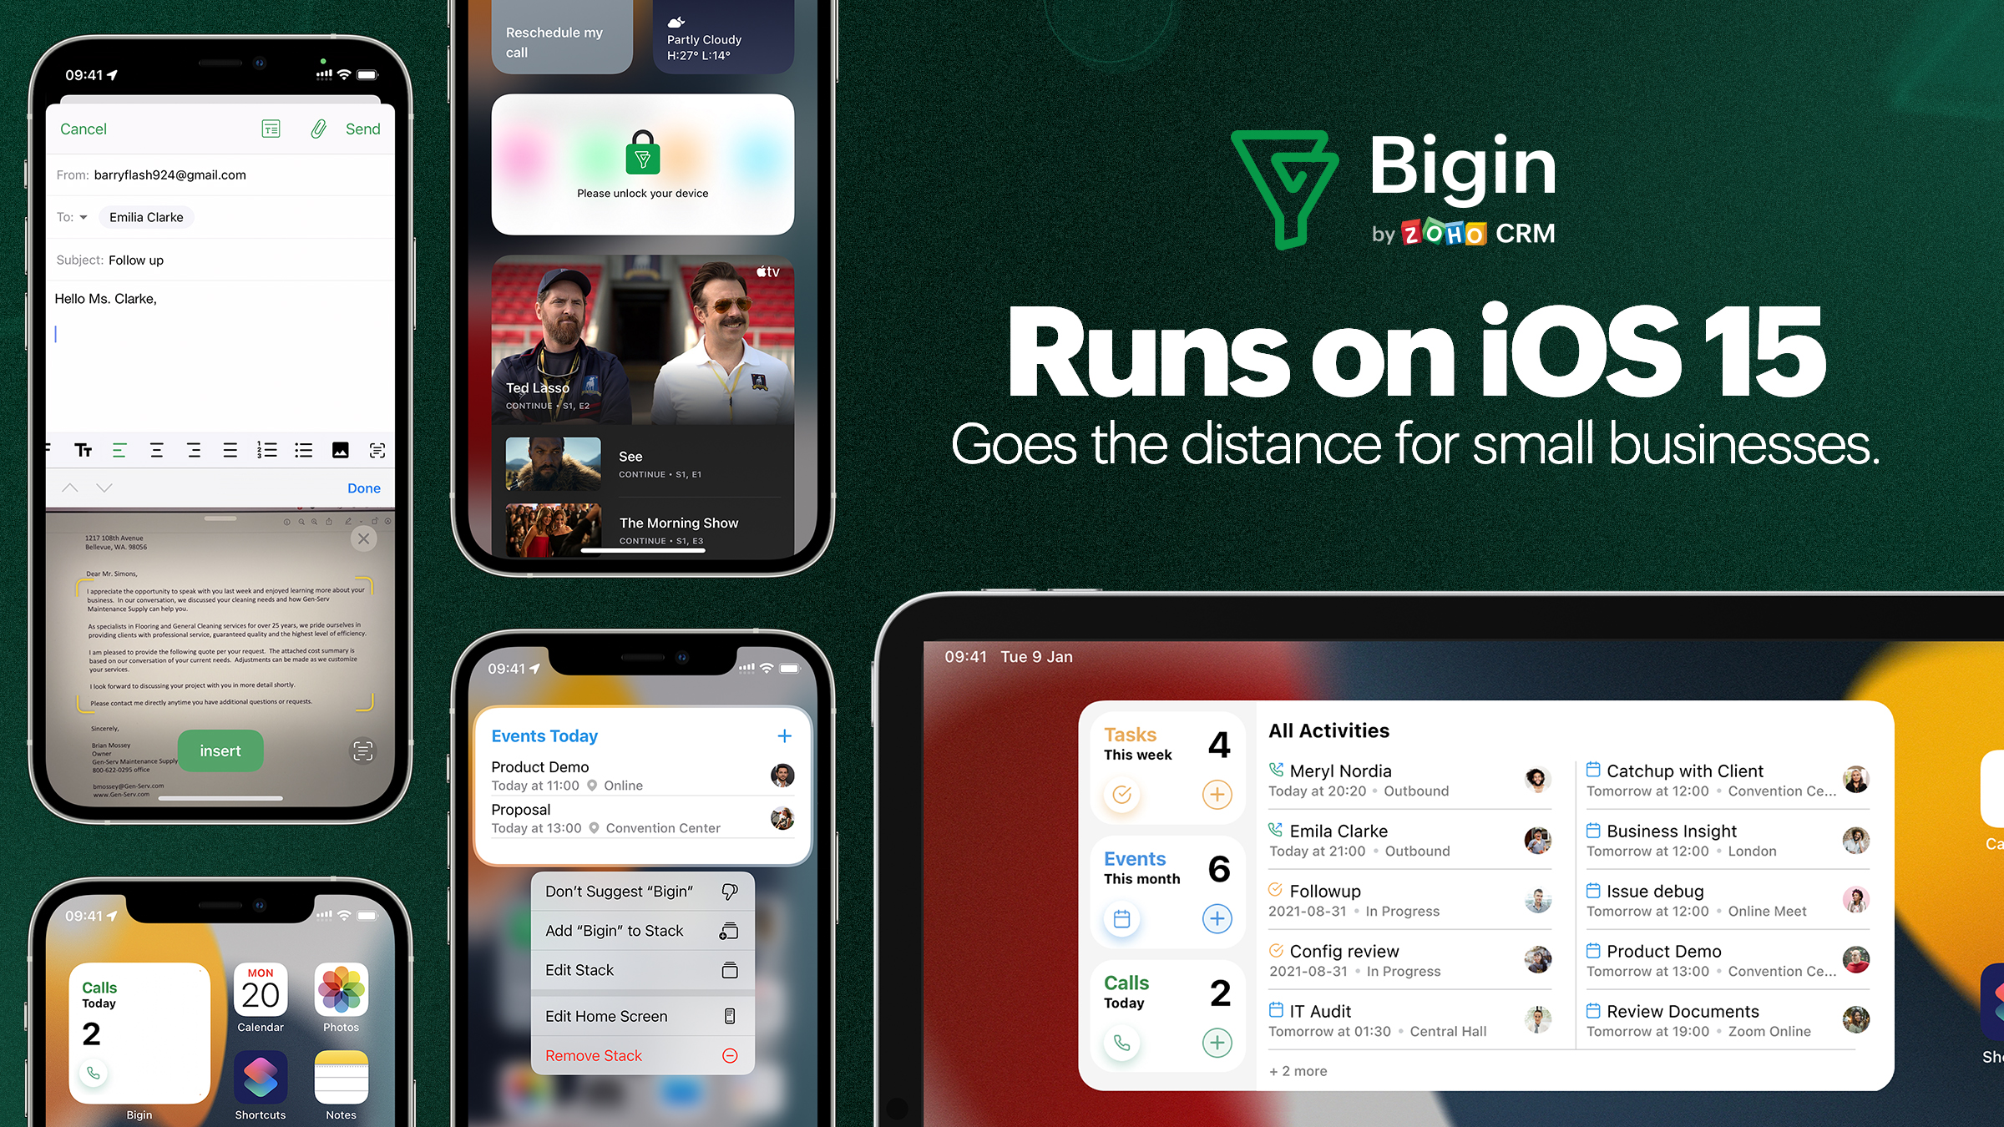Tap the plus button for Events Today
The width and height of the screenshot is (2004, 1127).
tap(786, 734)
